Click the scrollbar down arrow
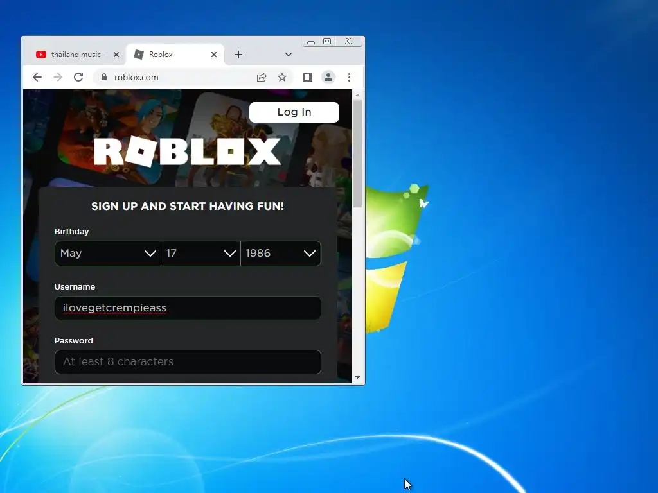This screenshot has height=493, width=658. tap(357, 377)
